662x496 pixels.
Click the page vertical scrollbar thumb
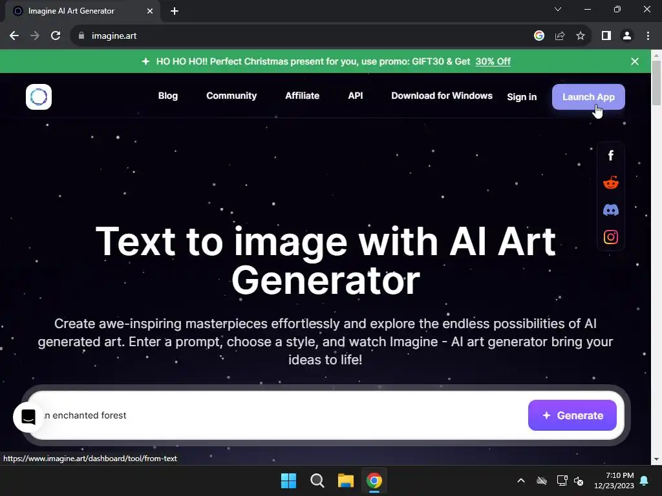[x=656, y=83]
